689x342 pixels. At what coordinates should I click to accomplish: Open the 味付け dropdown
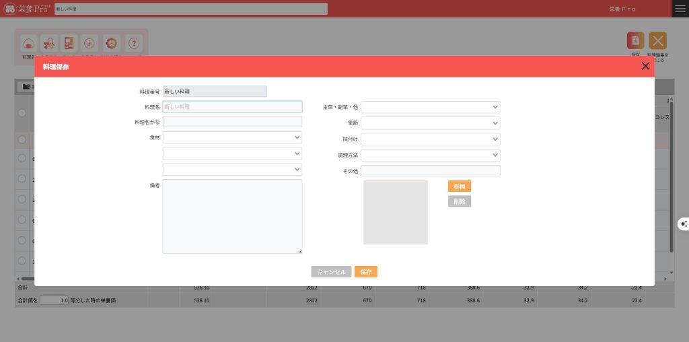pyautogui.click(x=431, y=139)
